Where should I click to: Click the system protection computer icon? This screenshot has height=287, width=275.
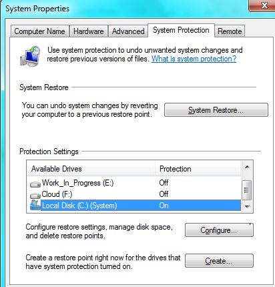(30, 56)
